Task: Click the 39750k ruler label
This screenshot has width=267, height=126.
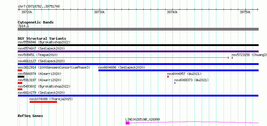Action: pyautogui.click(x=245, y=12)
